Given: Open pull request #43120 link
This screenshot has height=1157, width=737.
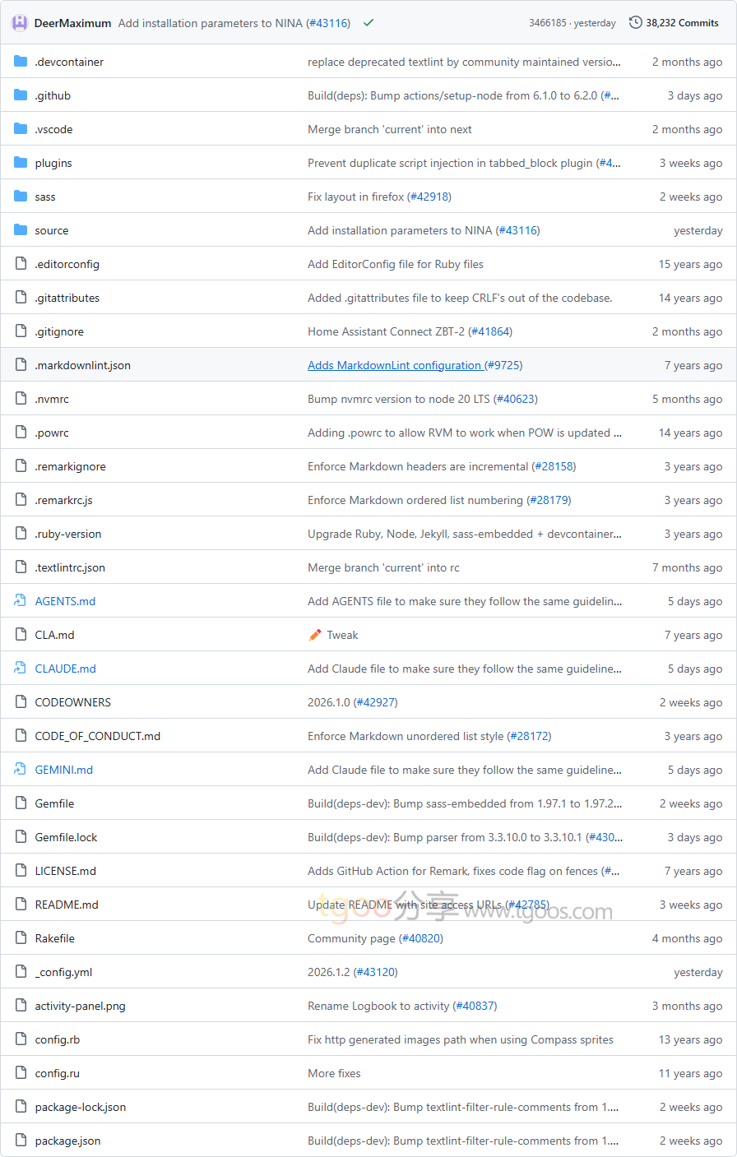Looking at the screenshot, I should [x=376, y=972].
